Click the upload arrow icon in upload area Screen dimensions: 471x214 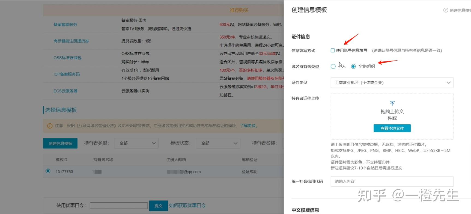tap(392, 103)
